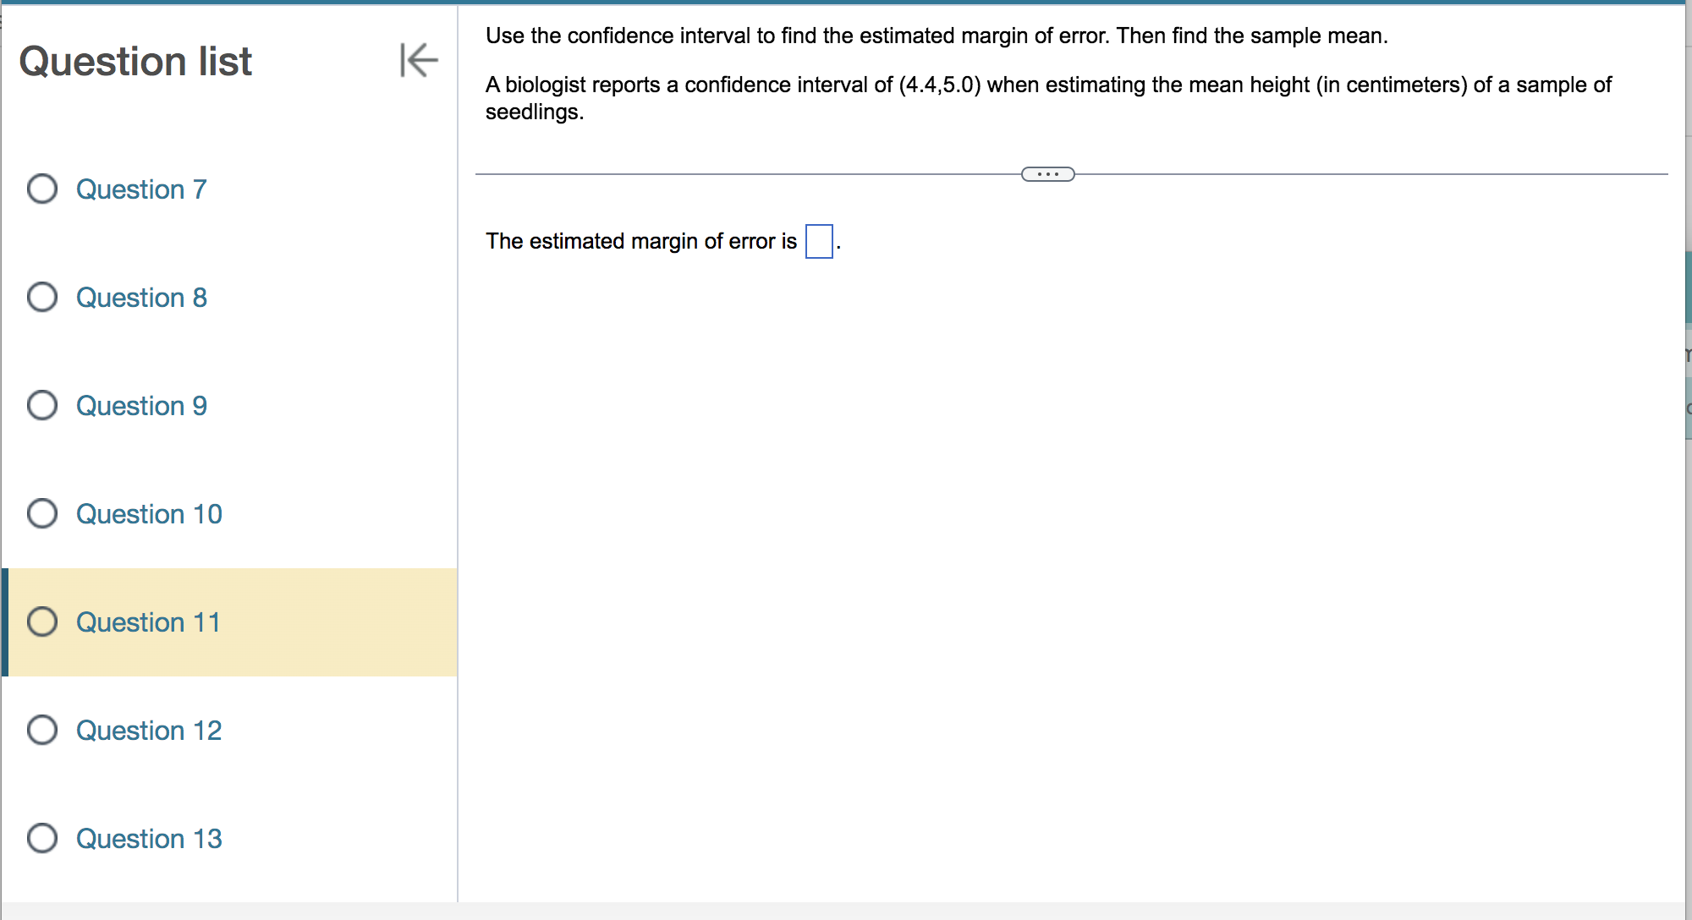The height and width of the screenshot is (920, 1692).
Task: Select the Question 7 radio button
Action: 41,189
